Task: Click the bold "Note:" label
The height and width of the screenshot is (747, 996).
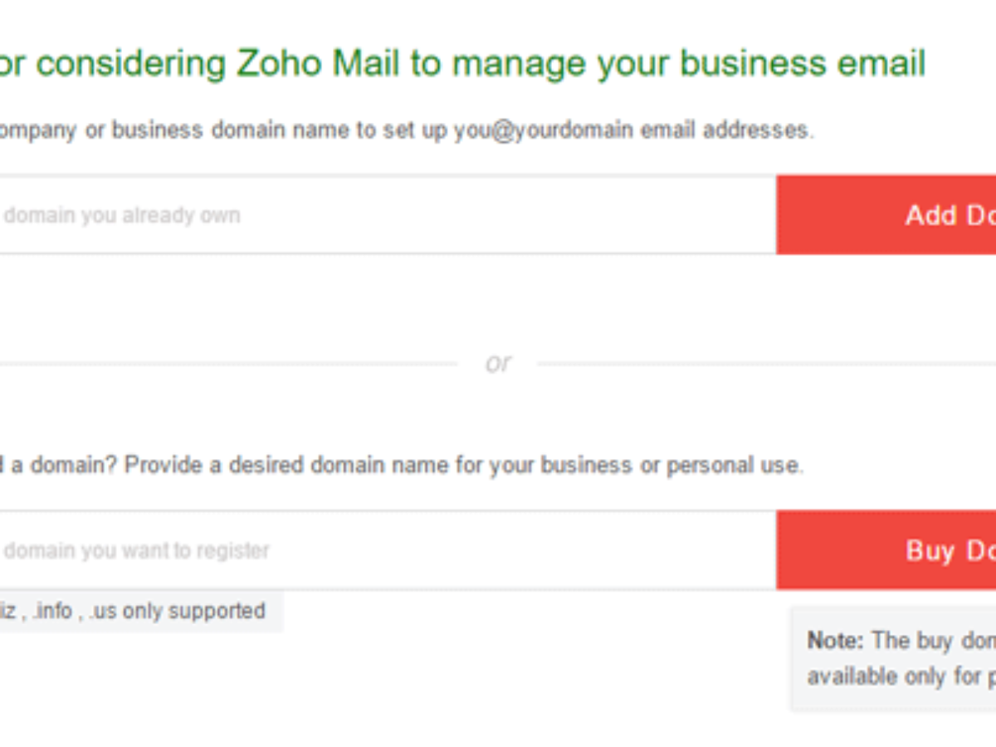Action: click(x=835, y=641)
